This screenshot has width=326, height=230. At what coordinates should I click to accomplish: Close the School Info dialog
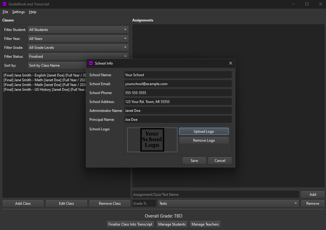point(231,63)
